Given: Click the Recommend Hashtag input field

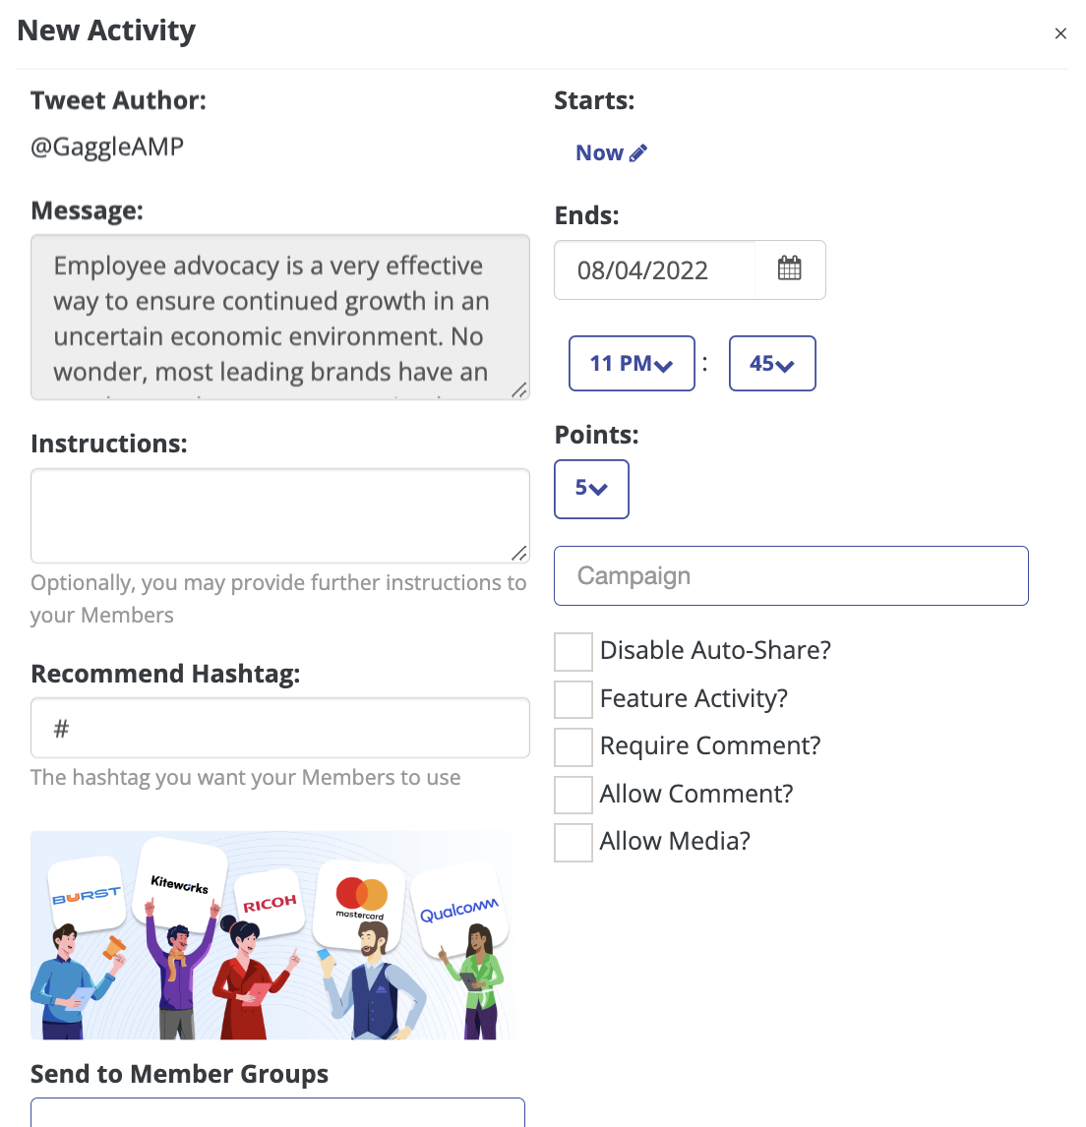Looking at the screenshot, I should click(280, 728).
